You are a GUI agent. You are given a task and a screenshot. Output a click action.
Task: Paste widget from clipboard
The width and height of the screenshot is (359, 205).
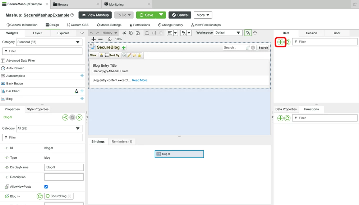(x=138, y=33)
